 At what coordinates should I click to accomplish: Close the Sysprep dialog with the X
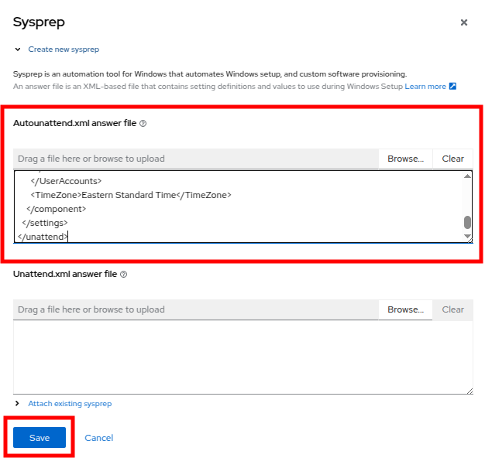tap(464, 22)
